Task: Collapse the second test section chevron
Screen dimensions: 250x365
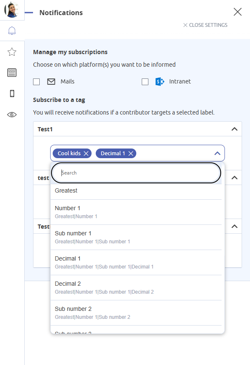Action: click(235, 177)
